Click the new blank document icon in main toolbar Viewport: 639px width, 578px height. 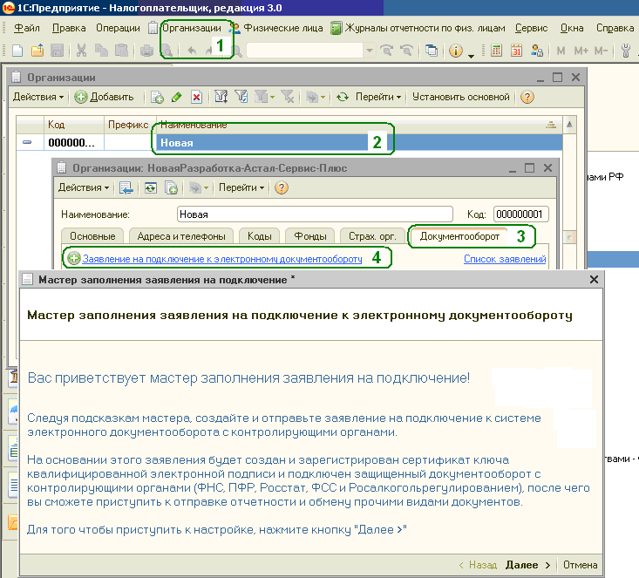[x=17, y=51]
